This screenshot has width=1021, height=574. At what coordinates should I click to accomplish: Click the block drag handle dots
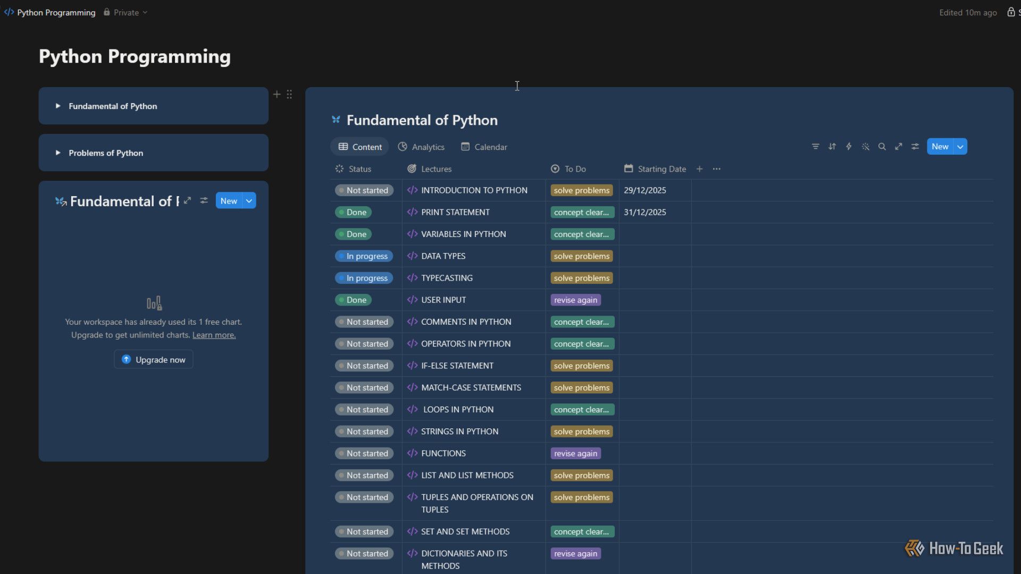coord(289,95)
